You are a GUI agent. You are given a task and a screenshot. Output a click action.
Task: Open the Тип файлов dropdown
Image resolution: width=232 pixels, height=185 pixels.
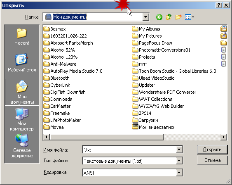tap(179, 161)
